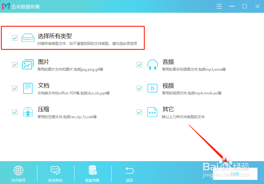Click the 选择所有类型 heading text
Screen dimensions: 264x184
(x=55, y=36)
